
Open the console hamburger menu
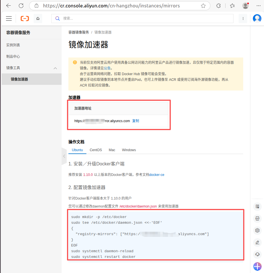[9, 19]
